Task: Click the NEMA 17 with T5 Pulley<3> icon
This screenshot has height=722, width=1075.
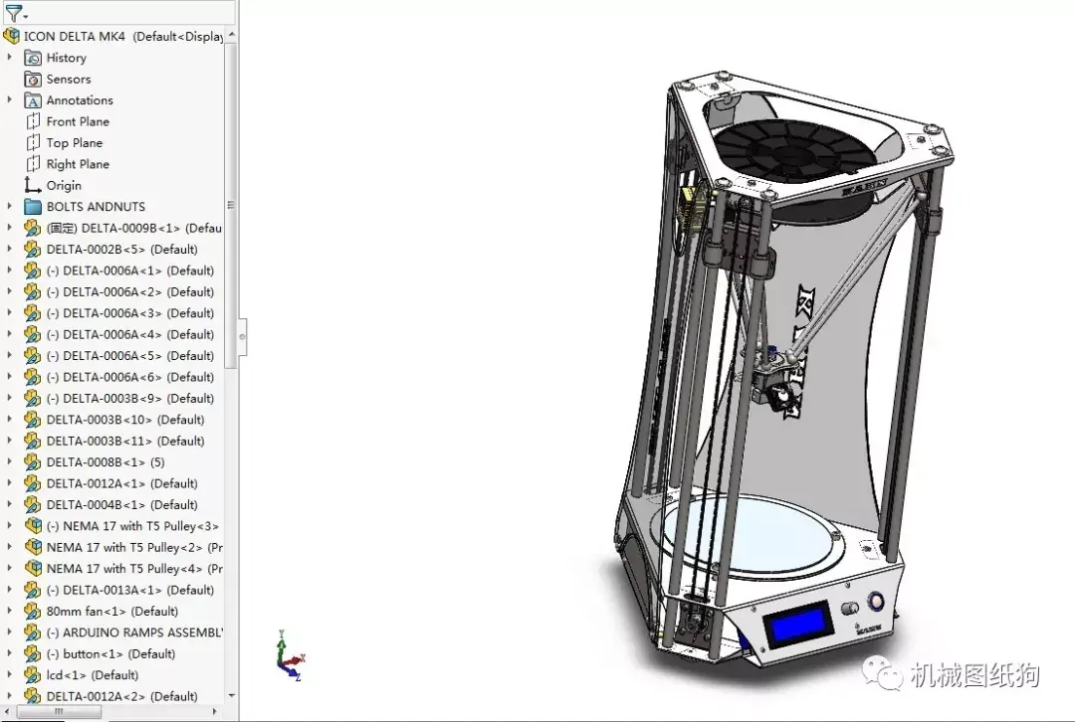Action: click(x=32, y=526)
